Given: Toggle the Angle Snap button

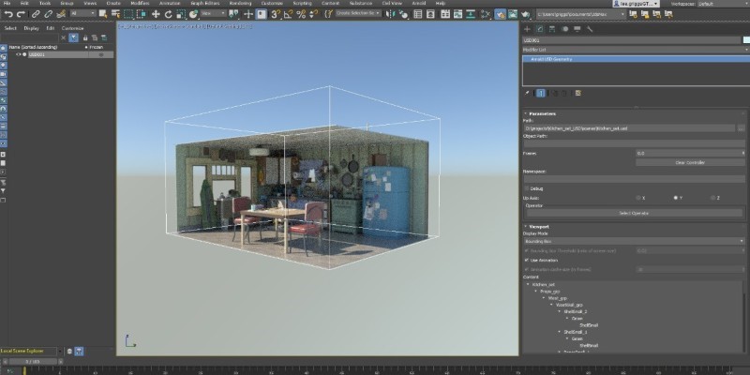Looking at the screenshot, I should (x=289, y=14).
